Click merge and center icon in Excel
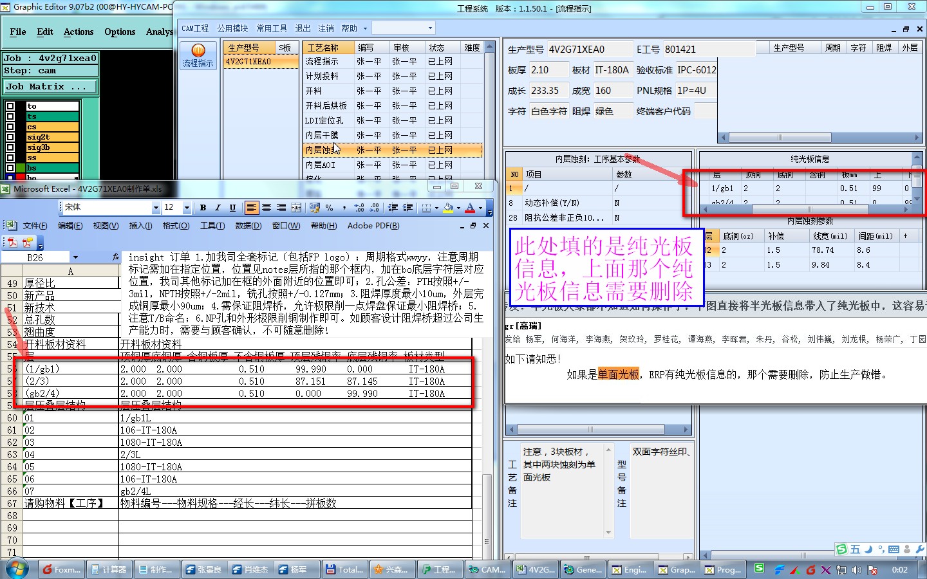The width and height of the screenshot is (927, 579). [296, 208]
